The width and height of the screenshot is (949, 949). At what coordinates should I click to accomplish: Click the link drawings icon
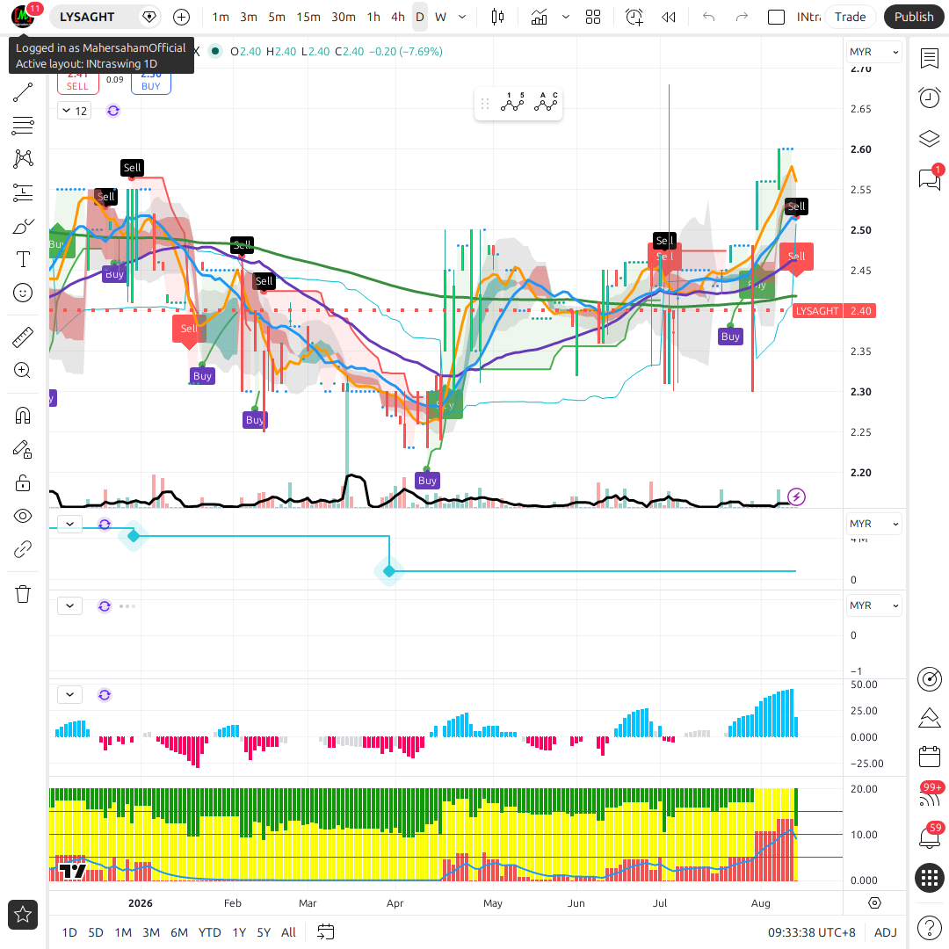[23, 549]
